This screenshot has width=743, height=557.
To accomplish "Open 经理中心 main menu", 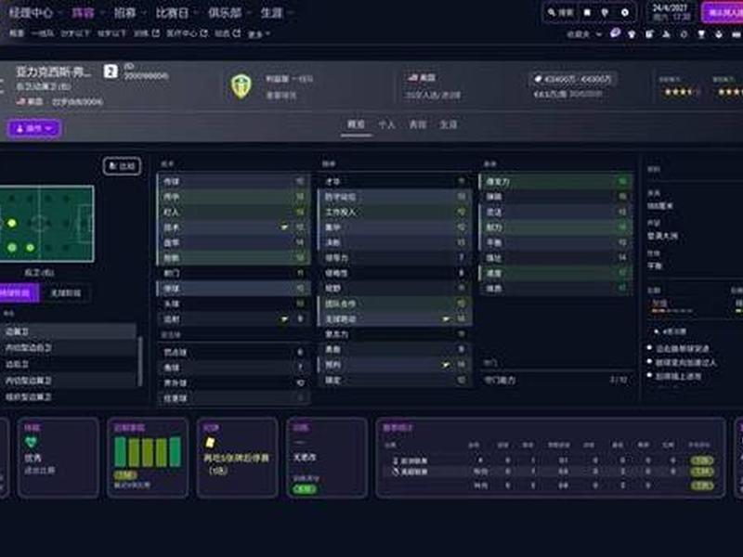I will coord(31,13).
